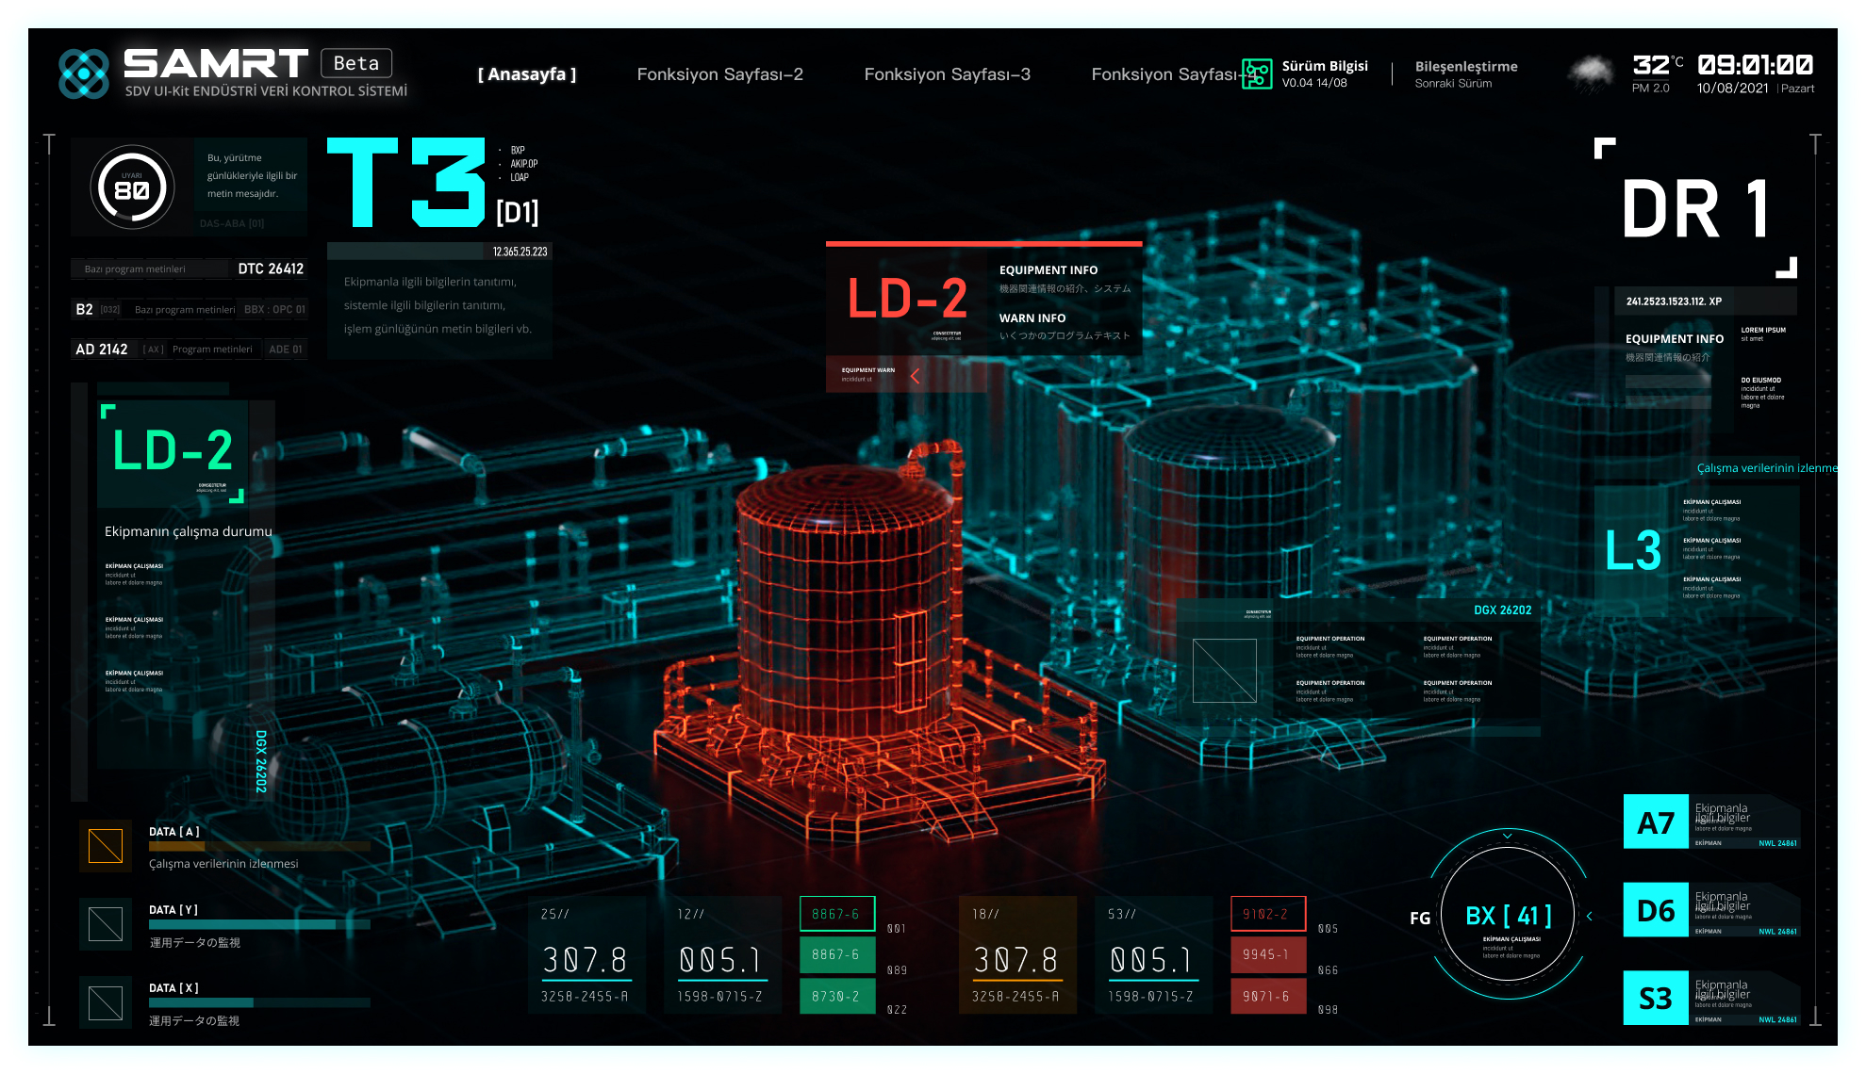
Task: Click the DR 1 title
Action: pyautogui.click(x=1694, y=209)
